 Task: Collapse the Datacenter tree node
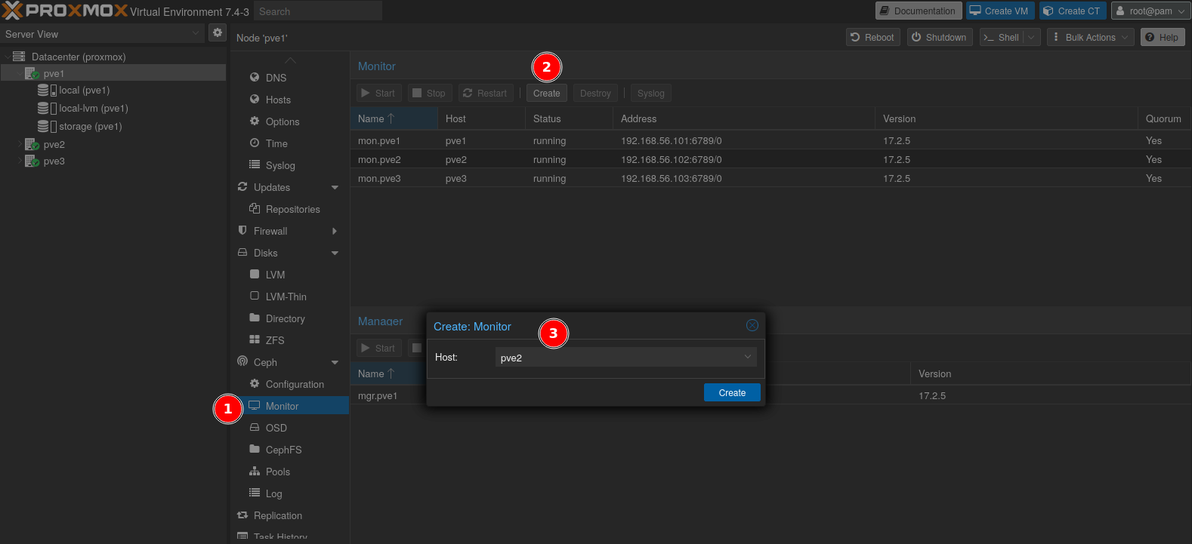tap(7, 57)
